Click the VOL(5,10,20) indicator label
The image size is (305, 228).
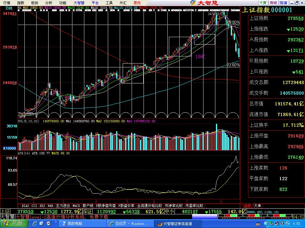tap(29, 121)
